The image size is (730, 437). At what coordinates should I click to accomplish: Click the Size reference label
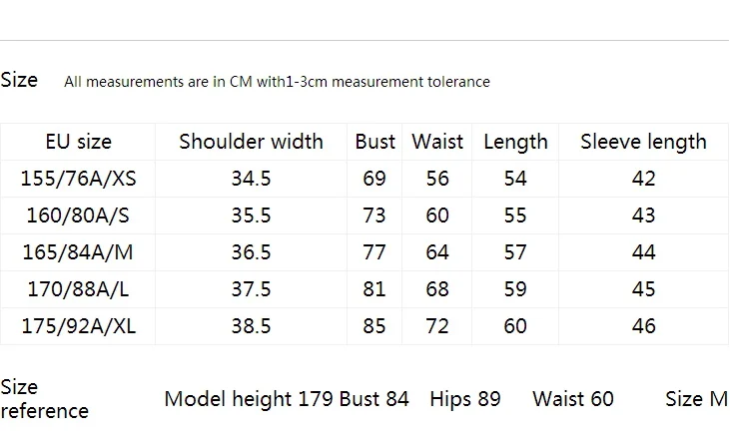(44, 399)
